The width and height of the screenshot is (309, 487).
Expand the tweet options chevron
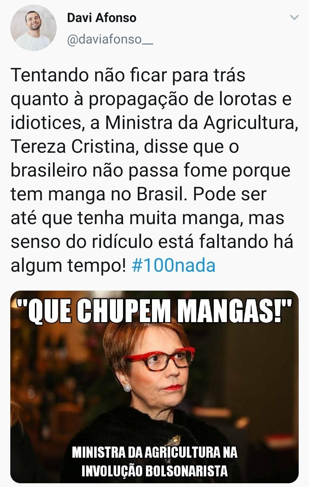point(294,17)
